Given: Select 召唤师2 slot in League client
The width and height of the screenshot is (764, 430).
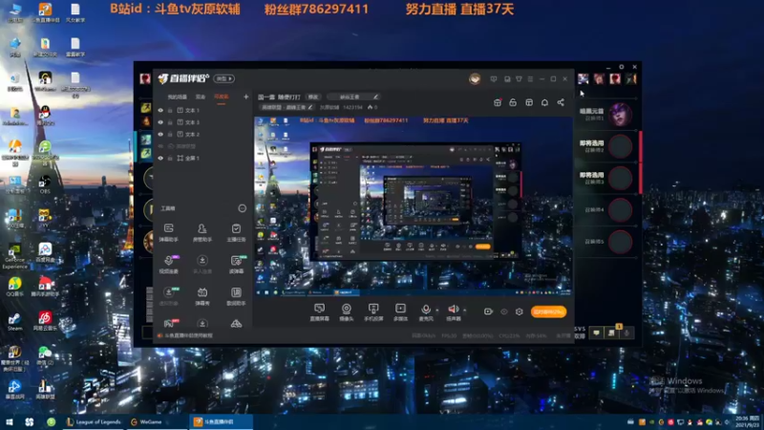Looking at the screenshot, I should (x=606, y=146).
